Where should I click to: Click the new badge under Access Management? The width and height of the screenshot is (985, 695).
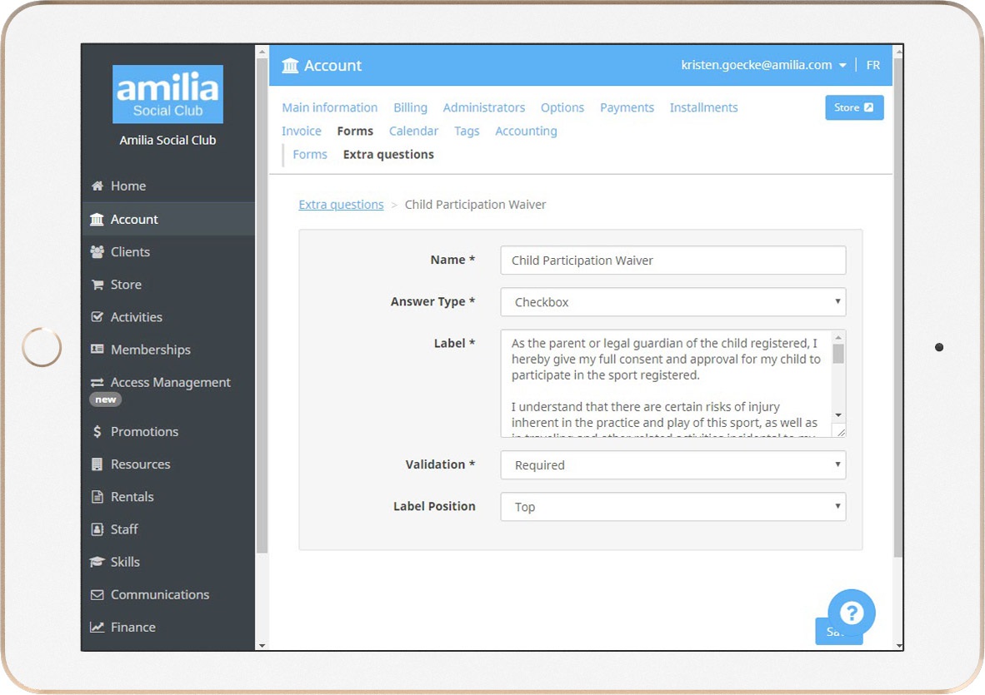point(106,400)
